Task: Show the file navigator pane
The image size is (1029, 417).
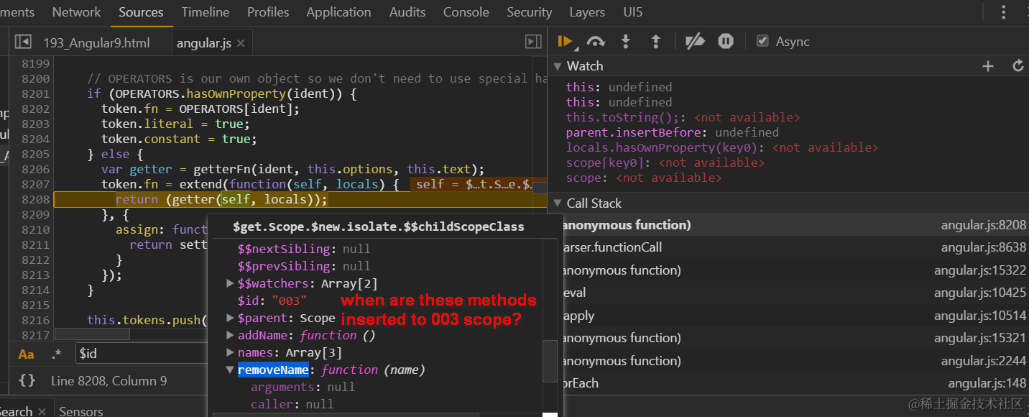Action: coord(23,42)
